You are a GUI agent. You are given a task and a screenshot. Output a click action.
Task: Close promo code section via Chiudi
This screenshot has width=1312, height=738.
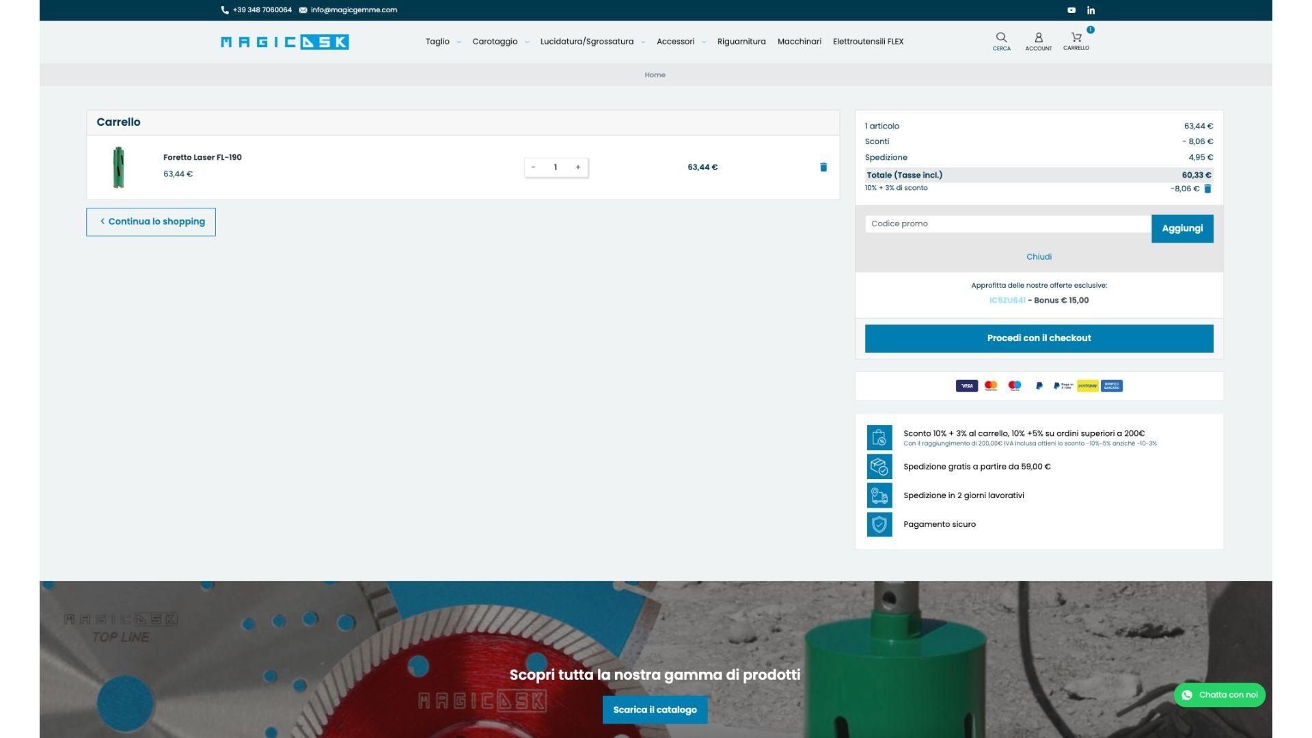1039,257
